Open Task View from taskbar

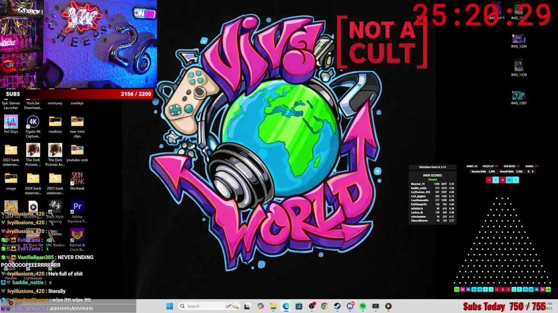pos(247,306)
